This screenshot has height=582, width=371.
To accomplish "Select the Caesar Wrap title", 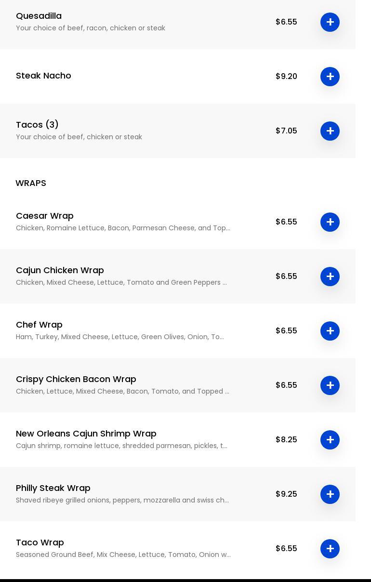I will [45, 216].
